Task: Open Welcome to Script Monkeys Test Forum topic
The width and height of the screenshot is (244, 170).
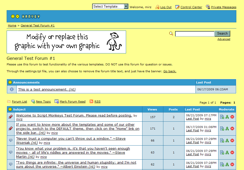Action: pyautogui.click(x=74, y=115)
